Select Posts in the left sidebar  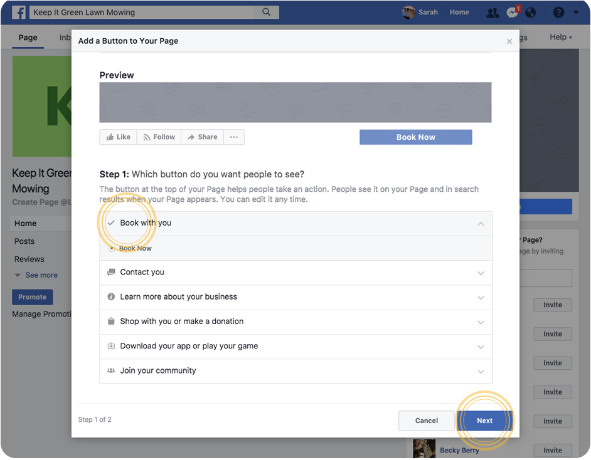[x=24, y=241]
